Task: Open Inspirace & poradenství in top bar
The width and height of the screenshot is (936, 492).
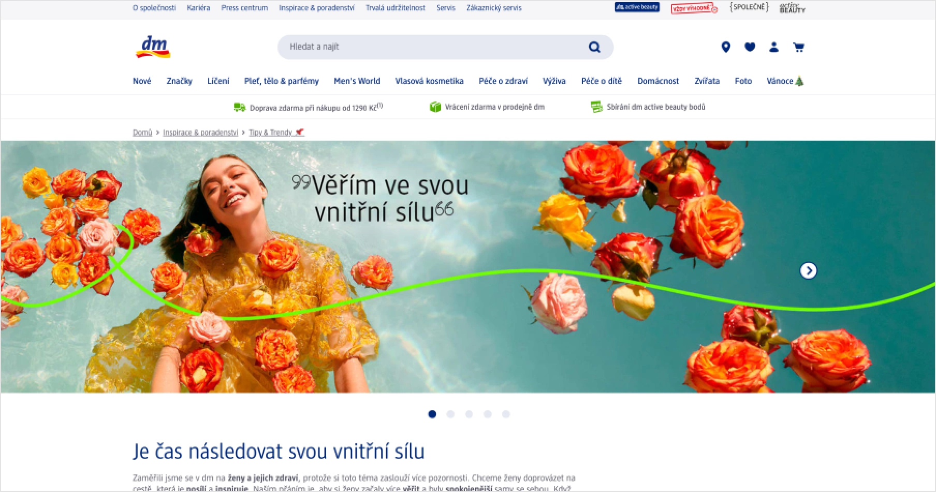Action: (x=317, y=8)
